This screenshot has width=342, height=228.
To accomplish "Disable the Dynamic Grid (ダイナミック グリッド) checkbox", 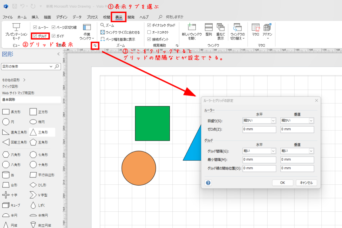I will pos(149,25).
